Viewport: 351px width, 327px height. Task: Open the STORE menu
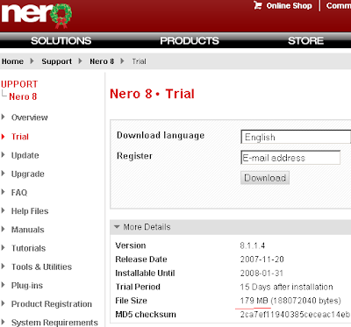tap(305, 40)
